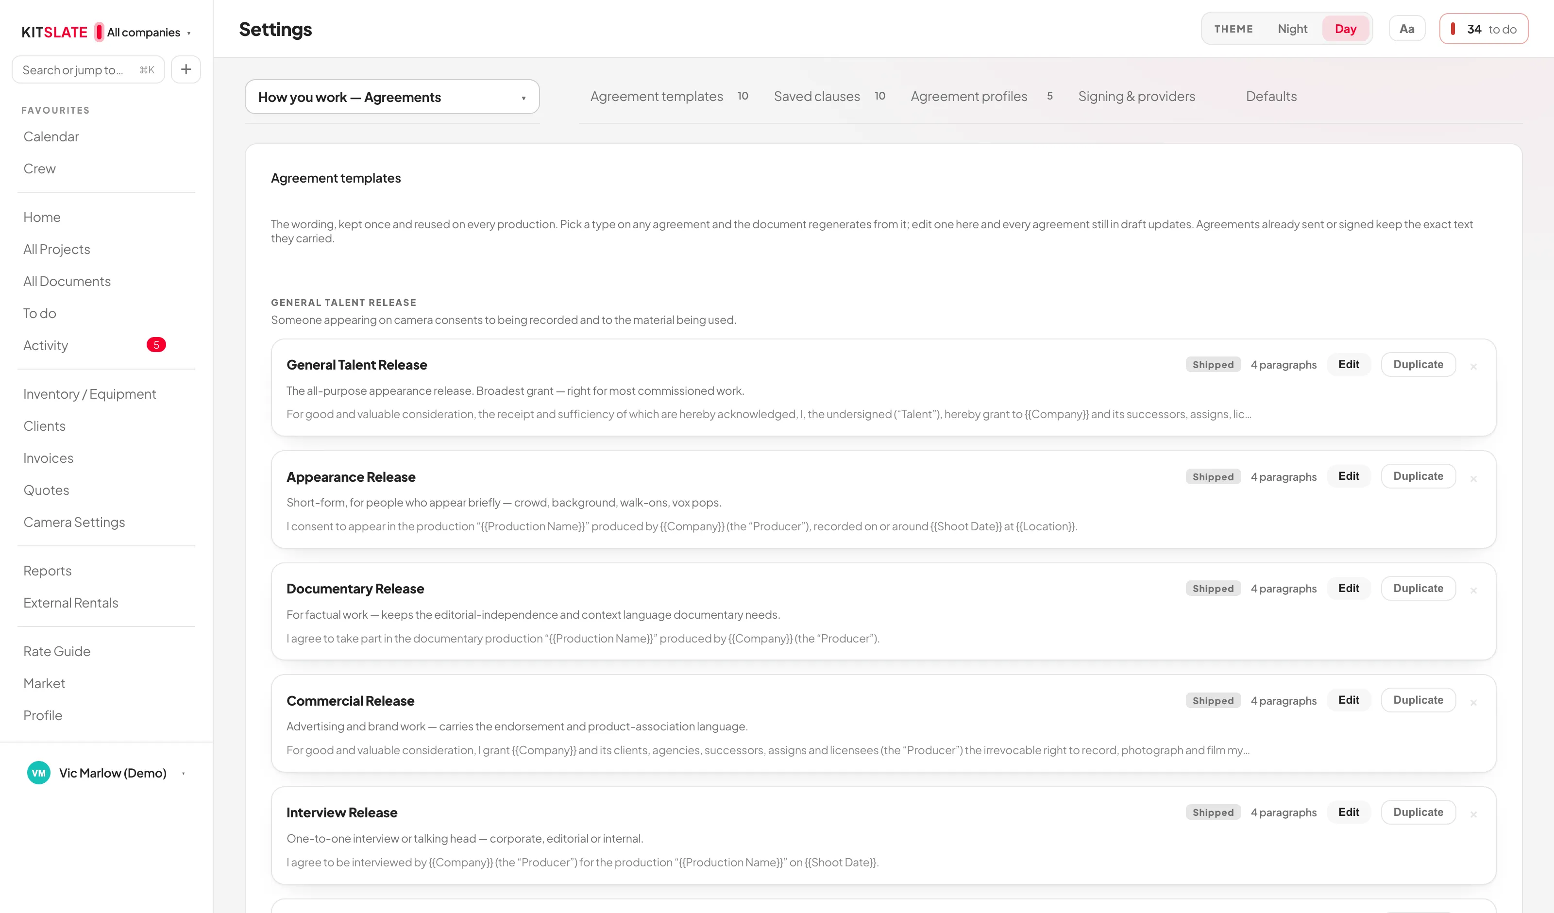Screen dimensions: 1554x913
Task: Open Quotes in sidebar
Action: [46, 490]
